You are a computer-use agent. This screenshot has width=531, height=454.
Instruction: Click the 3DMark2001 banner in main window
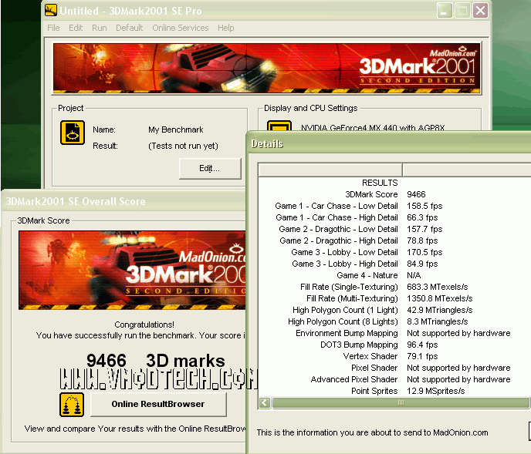coord(267,68)
